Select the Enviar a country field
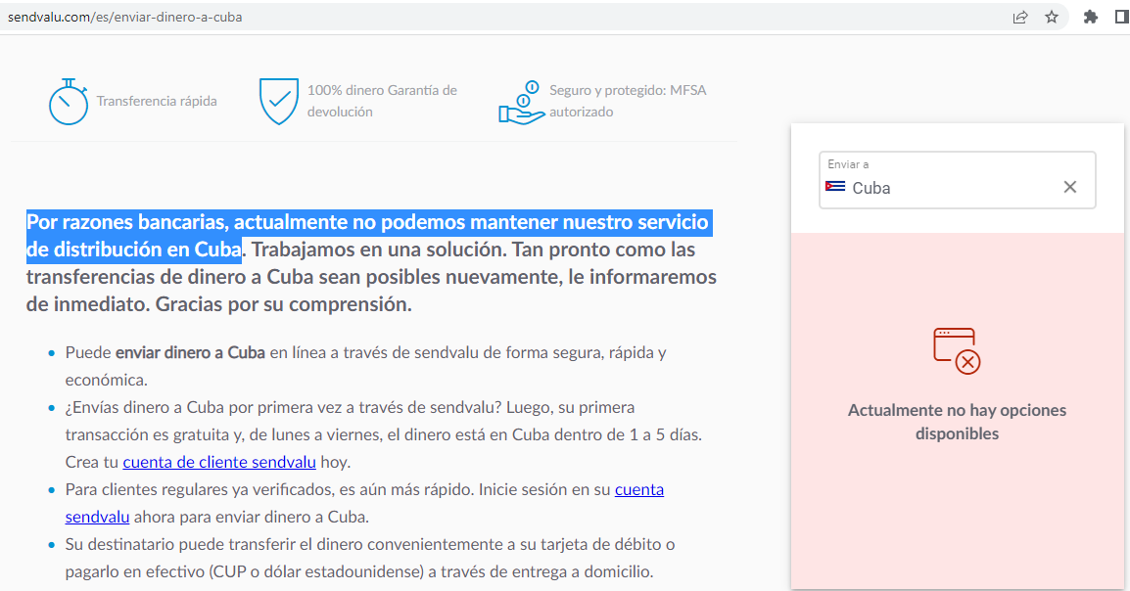This screenshot has width=1130, height=591. click(957, 180)
